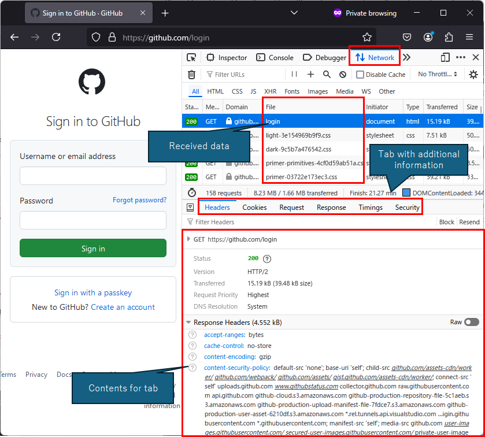Screen dimensions: 485x437
Task: Click the Block button
Action: point(446,222)
